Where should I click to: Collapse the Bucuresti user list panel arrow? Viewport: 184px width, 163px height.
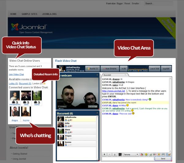97,113
